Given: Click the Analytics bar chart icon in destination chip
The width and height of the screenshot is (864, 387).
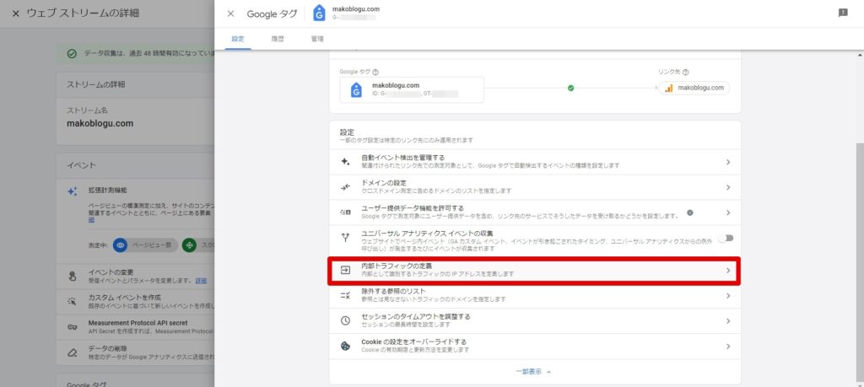Looking at the screenshot, I should [x=669, y=88].
